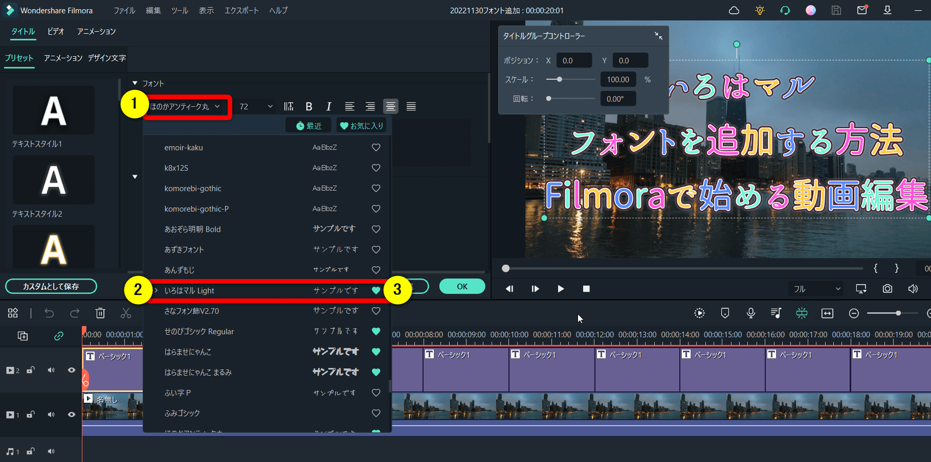Toggle timeline snapping icon
Image resolution: width=931 pixels, height=462 pixels.
click(x=802, y=313)
